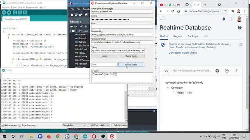Enable Auto-rolagem checkbox in serial monitor
The image size is (250, 140).
(x=3, y=125)
